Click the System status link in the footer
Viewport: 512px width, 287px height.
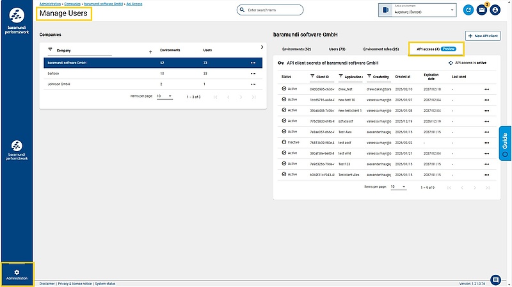click(x=105, y=283)
